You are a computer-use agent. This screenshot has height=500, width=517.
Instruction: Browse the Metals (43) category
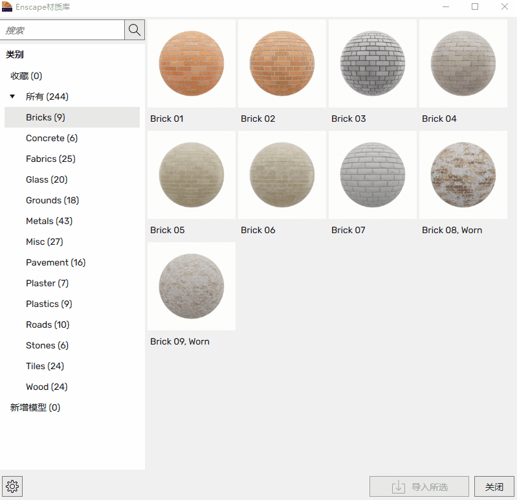pyautogui.click(x=49, y=221)
